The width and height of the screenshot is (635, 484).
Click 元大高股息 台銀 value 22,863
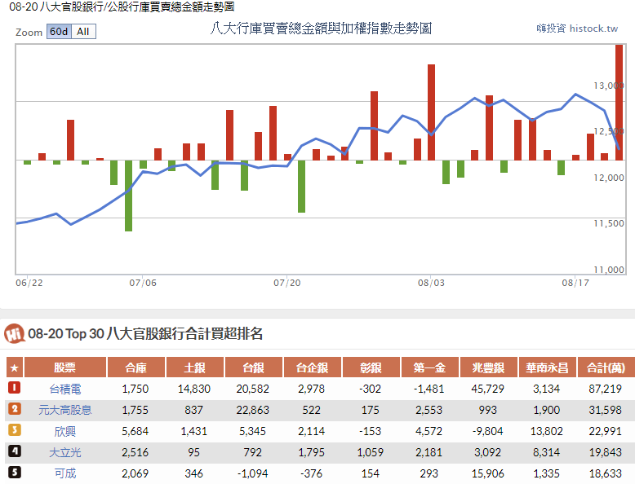click(253, 410)
